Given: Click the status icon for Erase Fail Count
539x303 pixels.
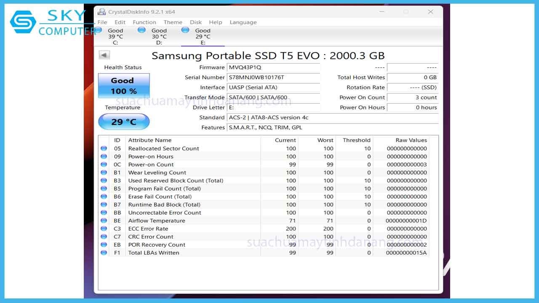Looking at the screenshot, I should [x=104, y=196].
